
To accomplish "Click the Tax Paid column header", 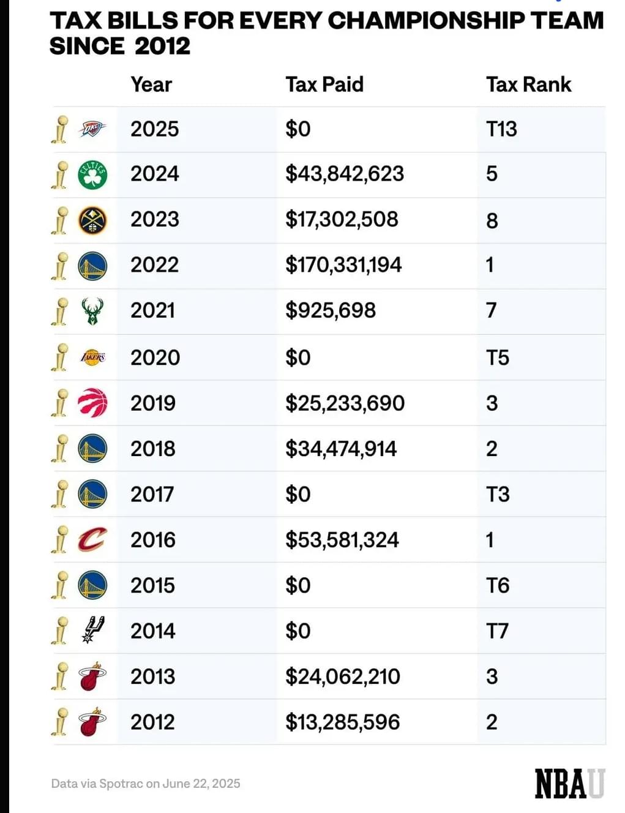I will (324, 84).
